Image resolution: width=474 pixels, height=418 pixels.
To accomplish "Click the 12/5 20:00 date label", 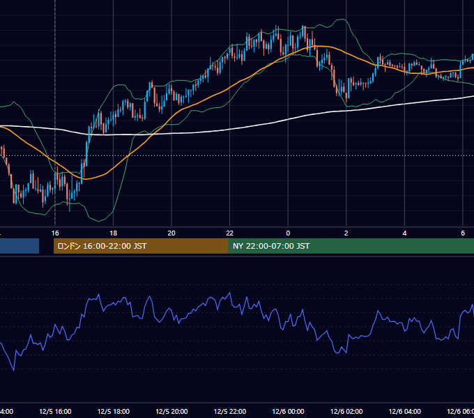I will (171, 412).
